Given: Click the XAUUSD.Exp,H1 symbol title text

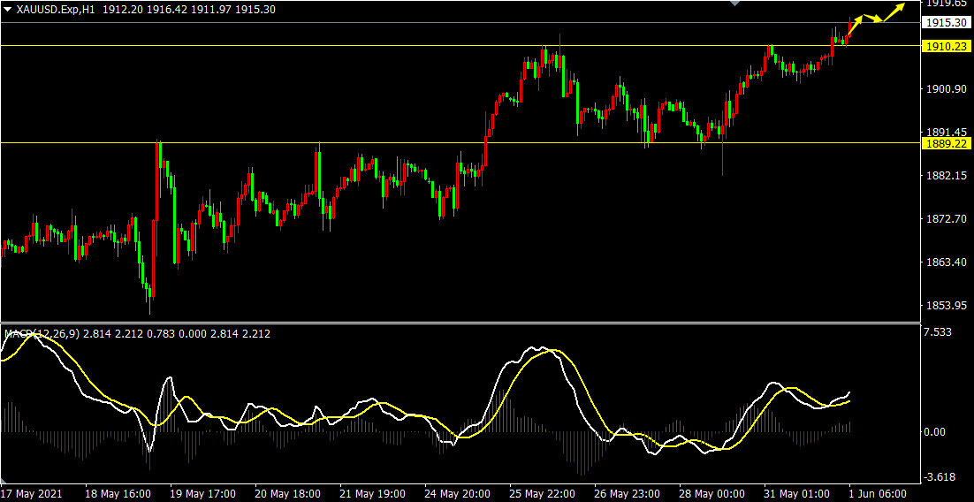Looking at the screenshot, I should tap(55, 9).
